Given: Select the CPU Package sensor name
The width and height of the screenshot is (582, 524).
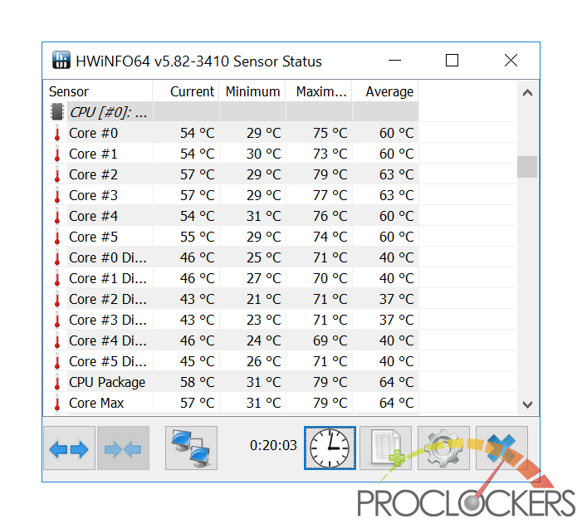Looking at the screenshot, I should point(107,383).
